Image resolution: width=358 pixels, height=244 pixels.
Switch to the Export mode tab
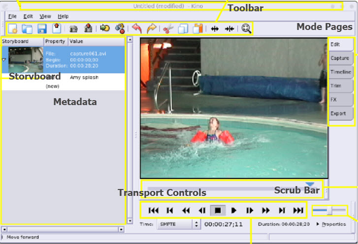tap(338, 113)
